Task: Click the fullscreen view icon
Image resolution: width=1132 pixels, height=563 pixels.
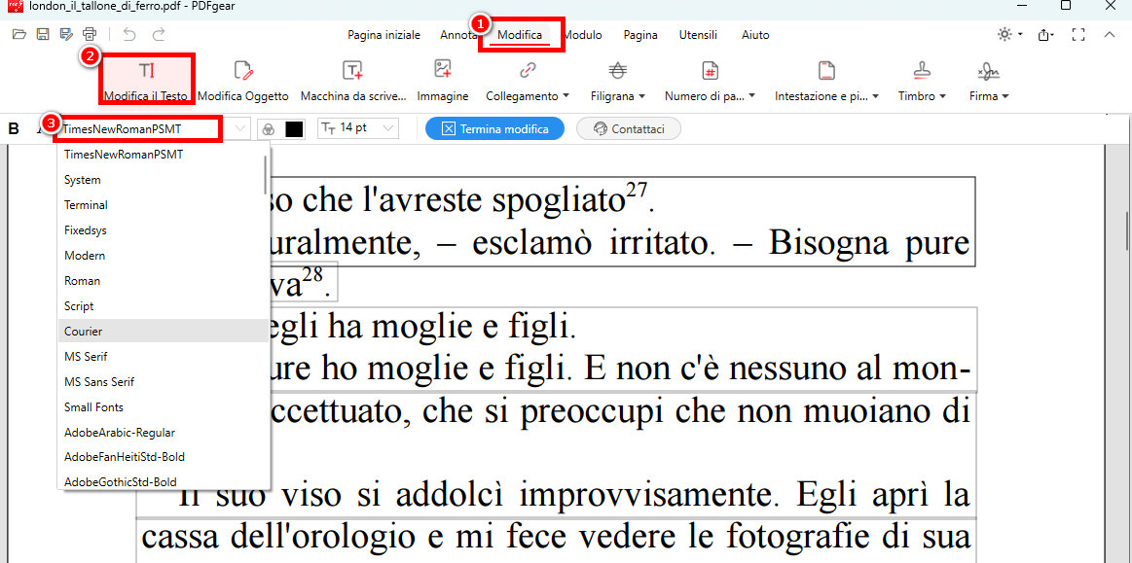Action: (x=1077, y=34)
